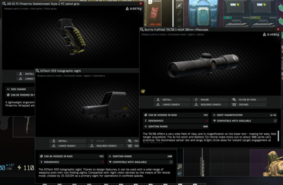Click the weight icon in the Burris scope window
283x185 pixels.
pyautogui.click(x=264, y=34)
